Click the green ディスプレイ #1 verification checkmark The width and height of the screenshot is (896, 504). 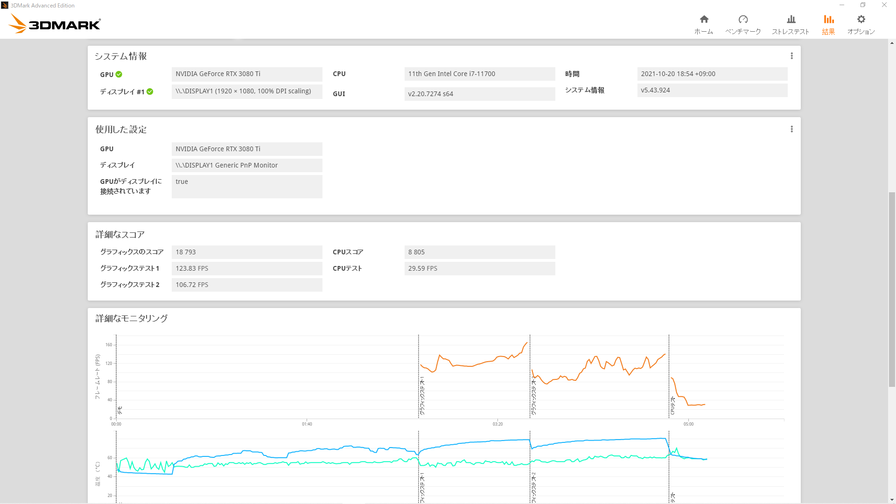click(x=150, y=91)
